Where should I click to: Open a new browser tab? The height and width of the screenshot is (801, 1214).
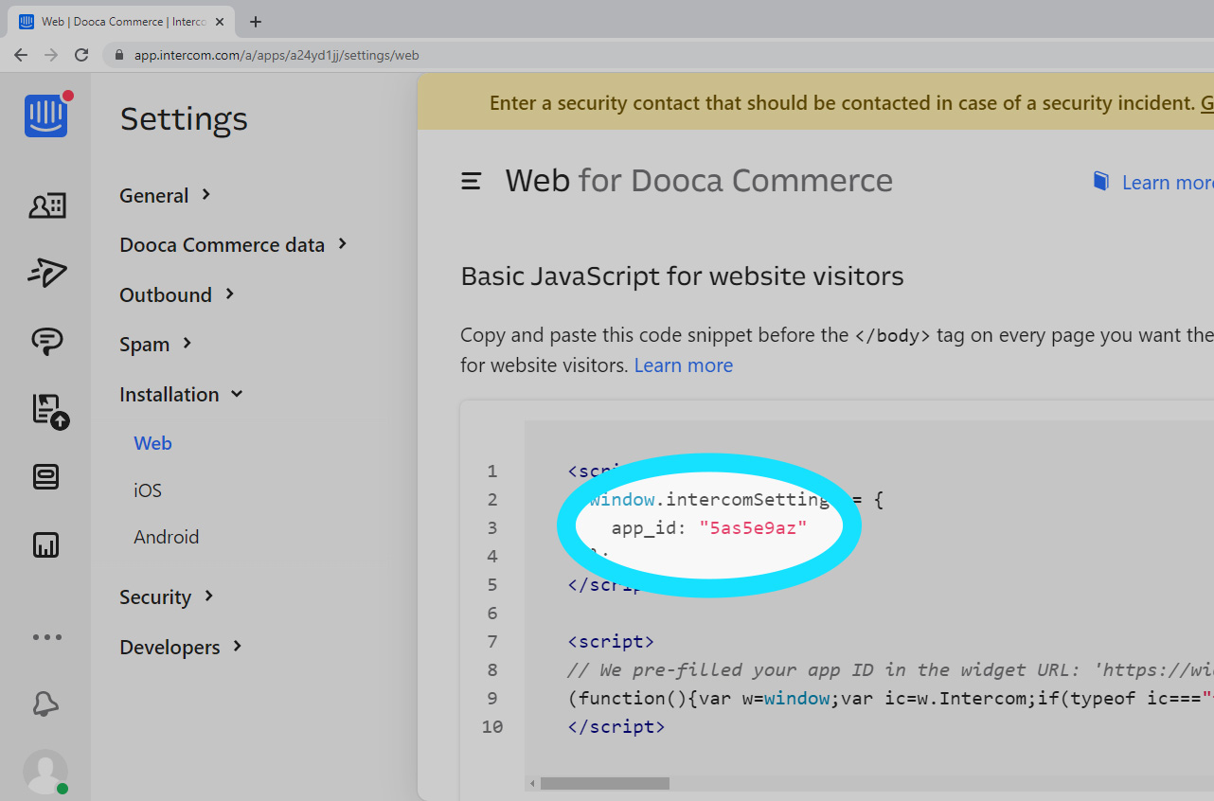pos(256,22)
